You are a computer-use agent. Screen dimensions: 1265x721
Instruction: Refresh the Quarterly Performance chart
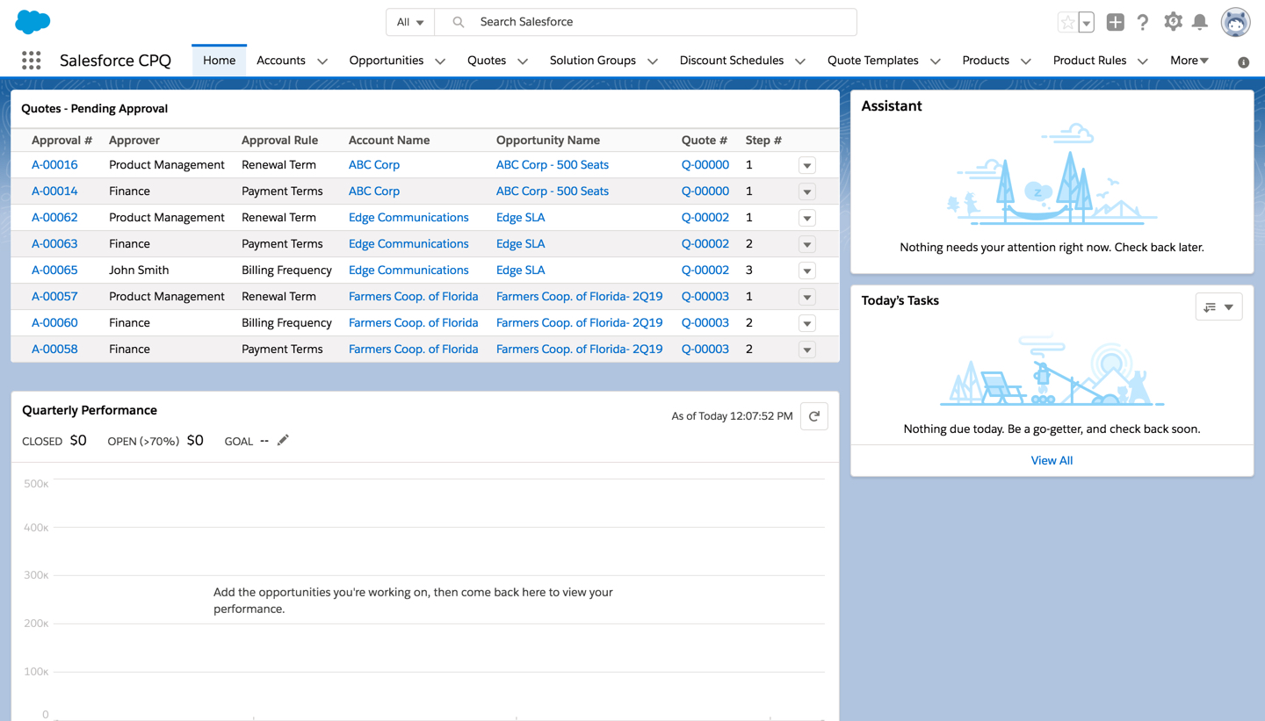point(814,416)
